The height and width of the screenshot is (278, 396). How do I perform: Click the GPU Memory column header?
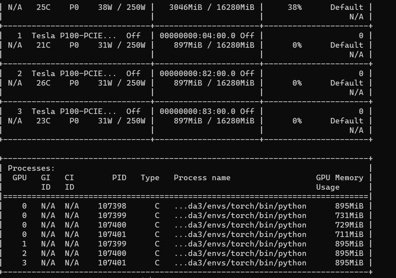(339, 177)
